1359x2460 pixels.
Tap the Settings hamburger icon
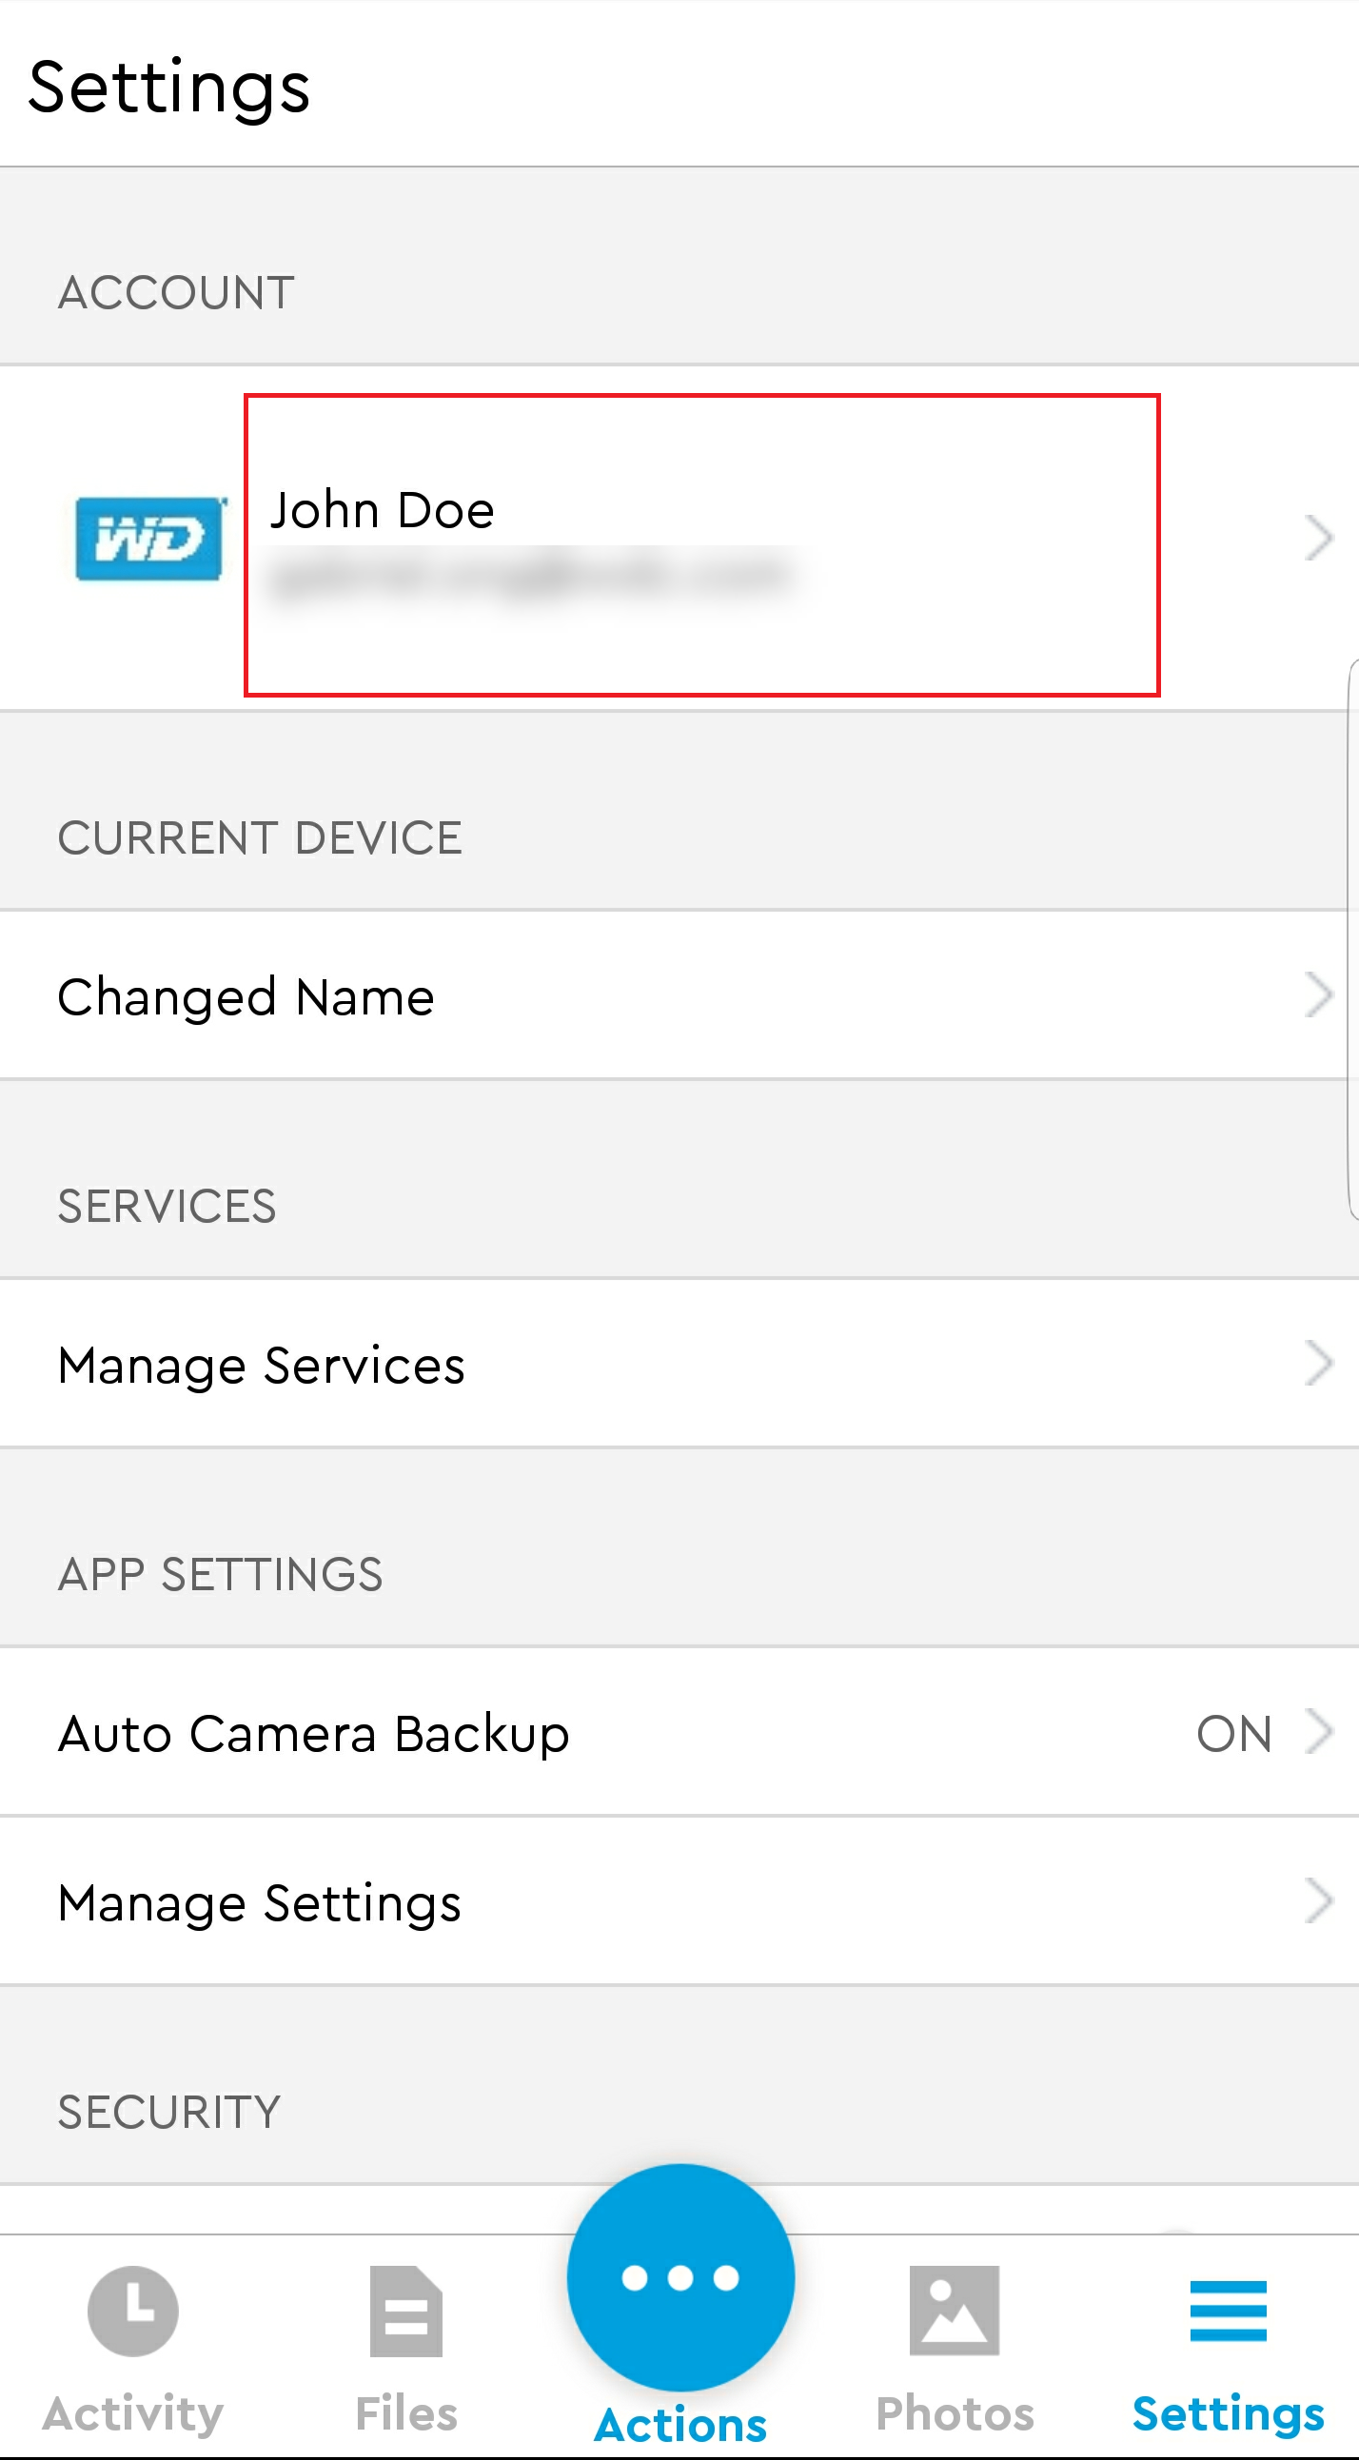pos(1229,2311)
